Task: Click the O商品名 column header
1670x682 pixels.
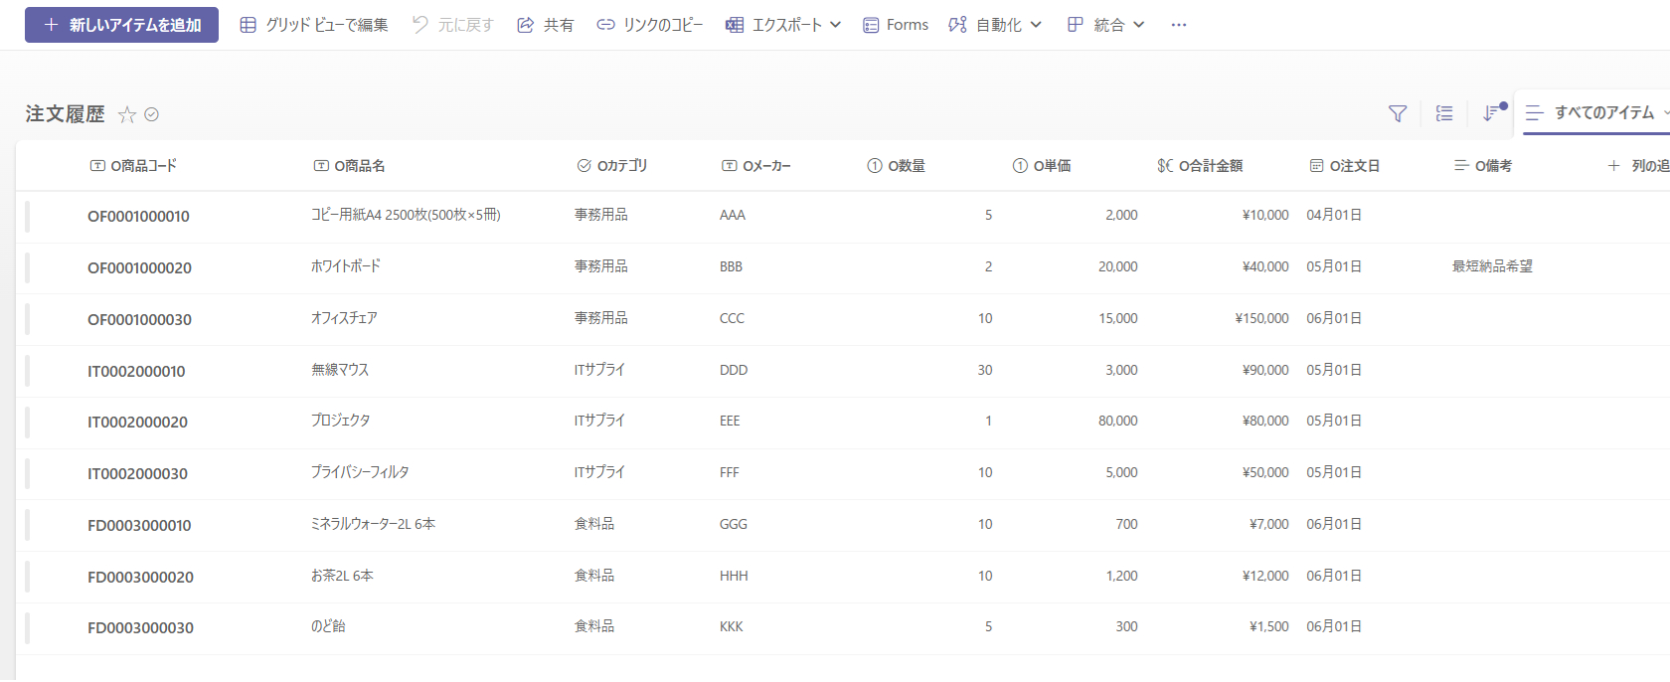Action: pos(349,166)
